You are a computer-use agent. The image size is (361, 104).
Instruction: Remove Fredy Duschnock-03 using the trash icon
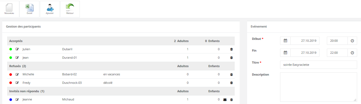point(231,83)
